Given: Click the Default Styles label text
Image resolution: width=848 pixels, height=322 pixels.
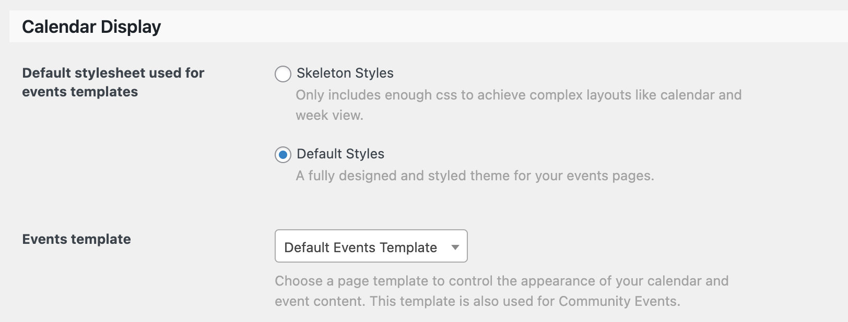Looking at the screenshot, I should (x=340, y=154).
